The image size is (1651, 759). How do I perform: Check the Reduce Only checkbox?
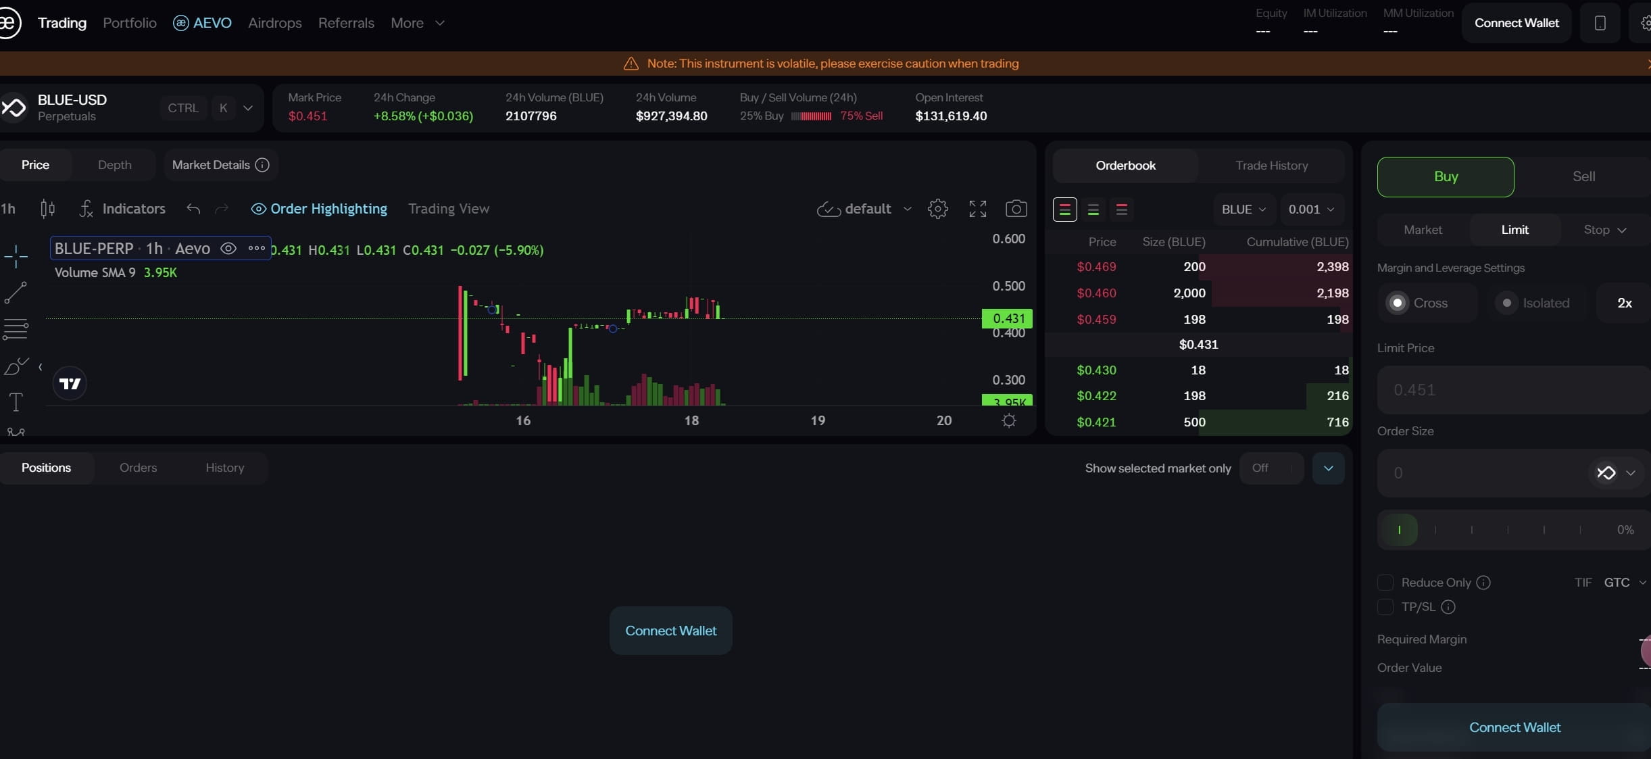pyautogui.click(x=1385, y=583)
